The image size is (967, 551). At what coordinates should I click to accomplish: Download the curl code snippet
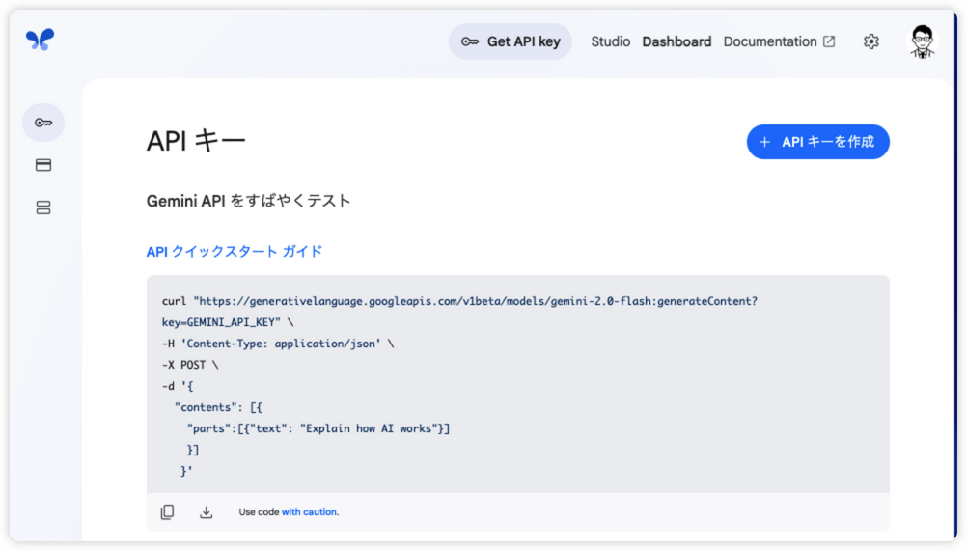tap(206, 512)
